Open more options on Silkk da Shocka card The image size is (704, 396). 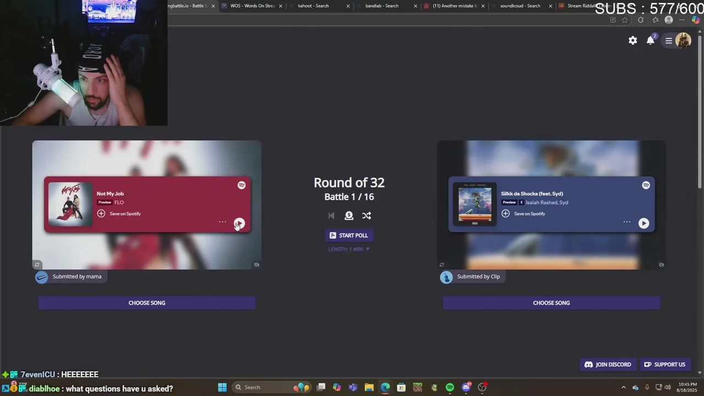tap(626, 222)
